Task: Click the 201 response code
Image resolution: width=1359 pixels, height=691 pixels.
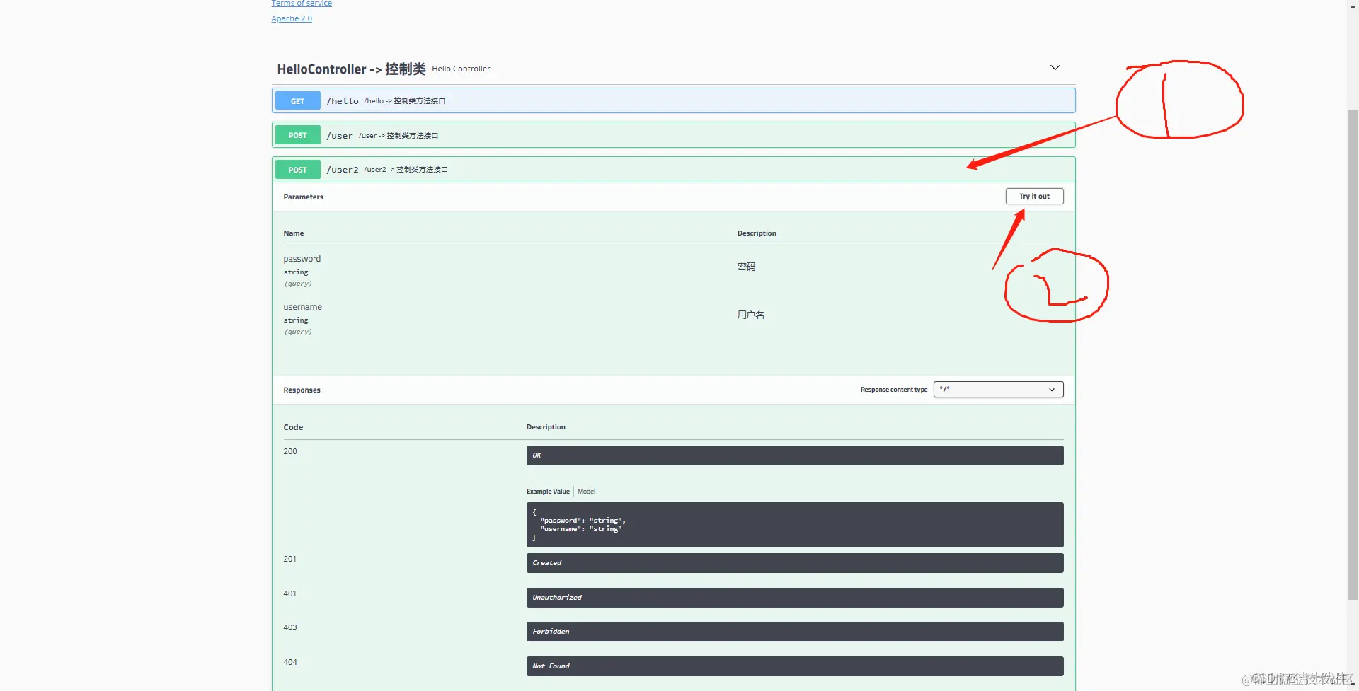Action: tap(290, 559)
